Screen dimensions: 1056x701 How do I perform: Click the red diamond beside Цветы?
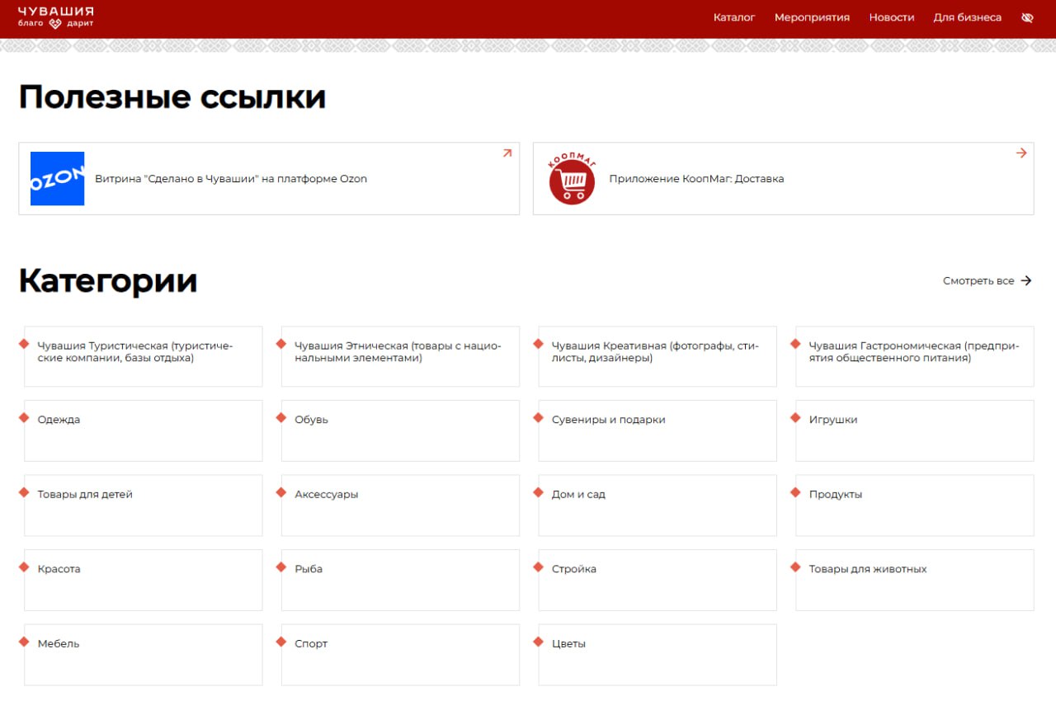click(538, 642)
